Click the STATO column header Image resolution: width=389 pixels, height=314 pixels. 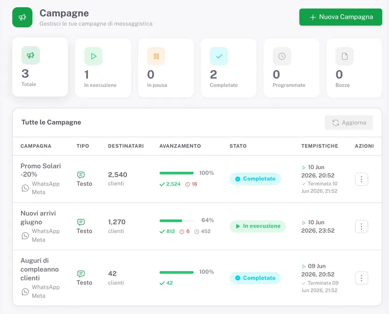tap(238, 146)
